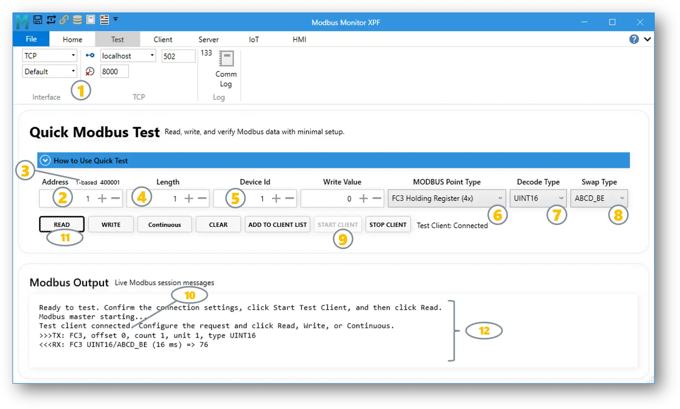Screen dimensions: 680x409
Task: Click the "1-based 400001" address hint
Action: coord(98,182)
